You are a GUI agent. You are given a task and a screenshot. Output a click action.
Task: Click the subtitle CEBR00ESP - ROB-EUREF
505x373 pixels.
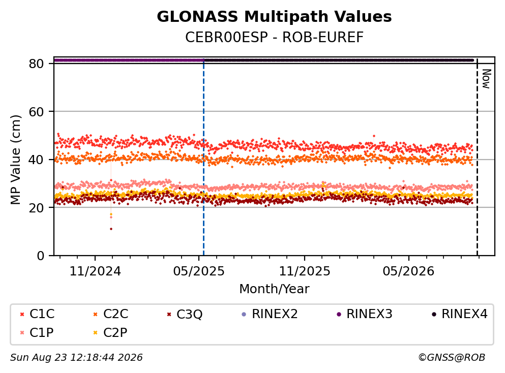[274, 37]
